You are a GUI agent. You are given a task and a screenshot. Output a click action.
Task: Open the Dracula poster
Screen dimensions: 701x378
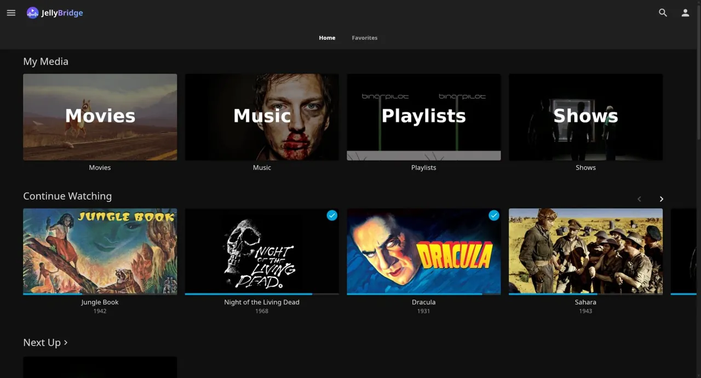pos(424,251)
